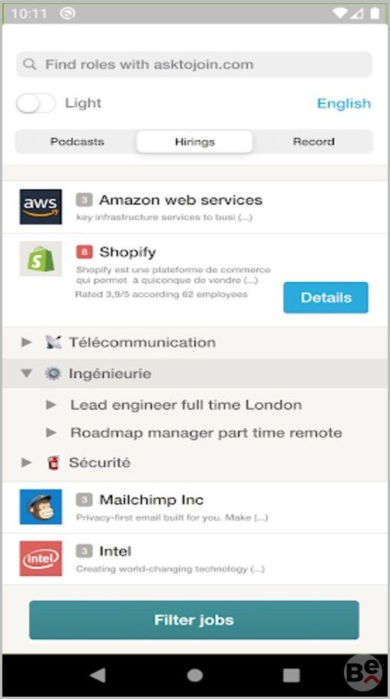Click the Filter jobs button
This screenshot has width=390, height=699.
tap(194, 620)
